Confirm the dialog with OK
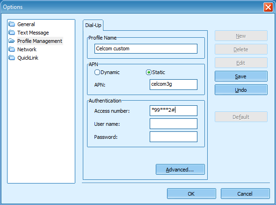276x205 pixels. click(x=191, y=194)
